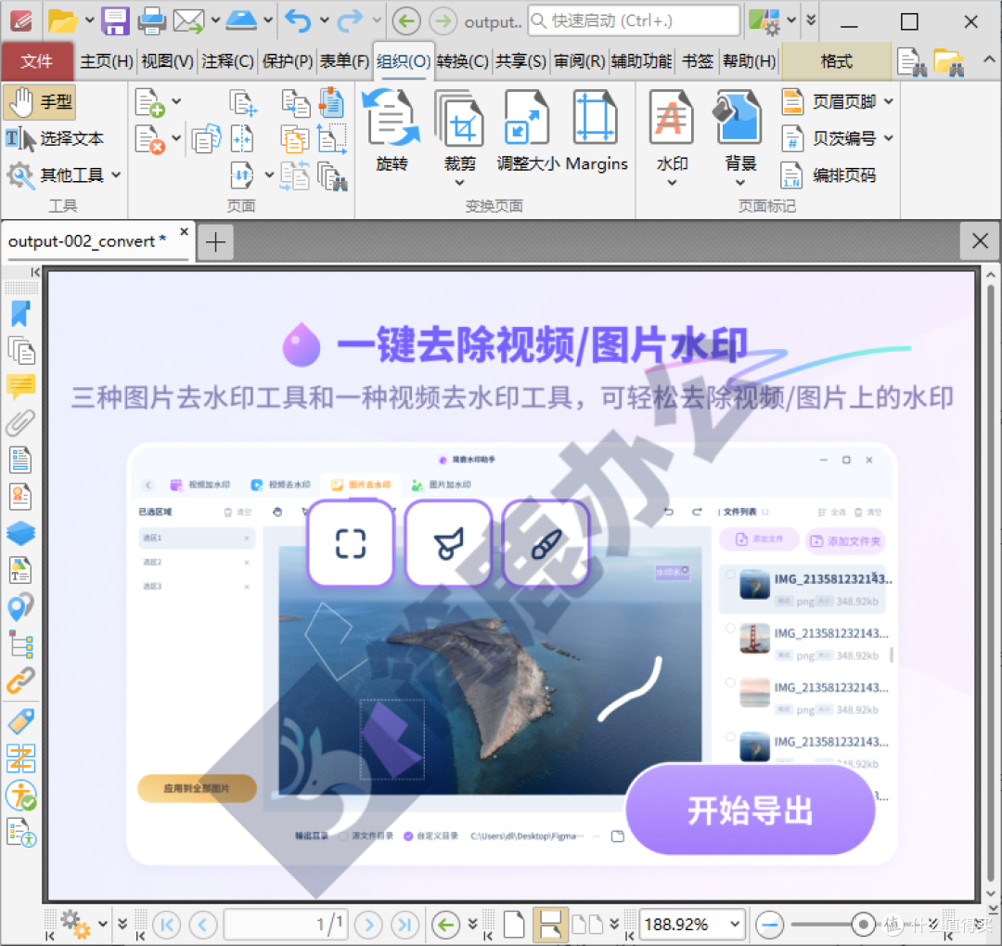The image size is (1002, 946).
Task: Go to the previous page
Action: pos(202,925)
